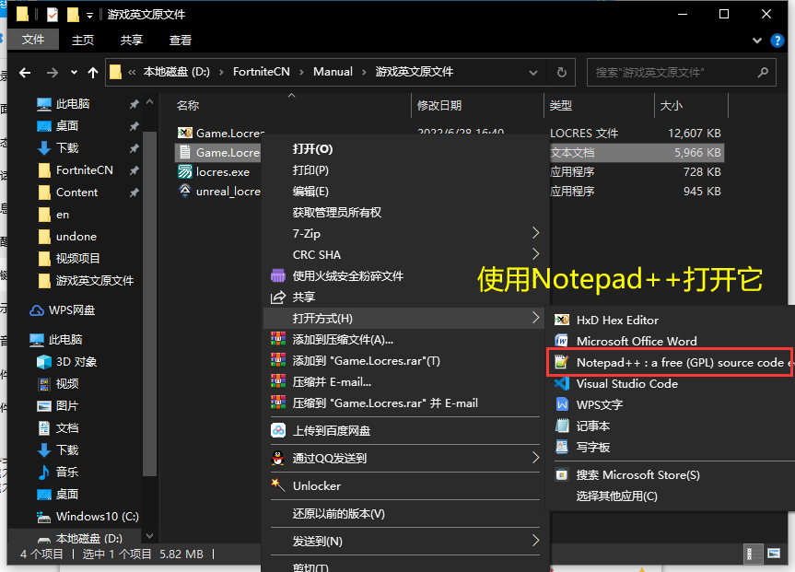Image resolution: width=795 pixels, height=572 pixels.
Task: Open with HxD Hex Editor
Action: point(617,320)
